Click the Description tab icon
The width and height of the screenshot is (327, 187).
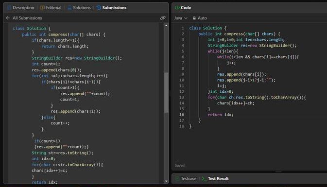click(x=9, y=8)
